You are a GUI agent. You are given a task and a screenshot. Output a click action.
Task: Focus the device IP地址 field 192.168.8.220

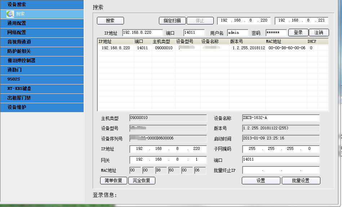(168, 149)
